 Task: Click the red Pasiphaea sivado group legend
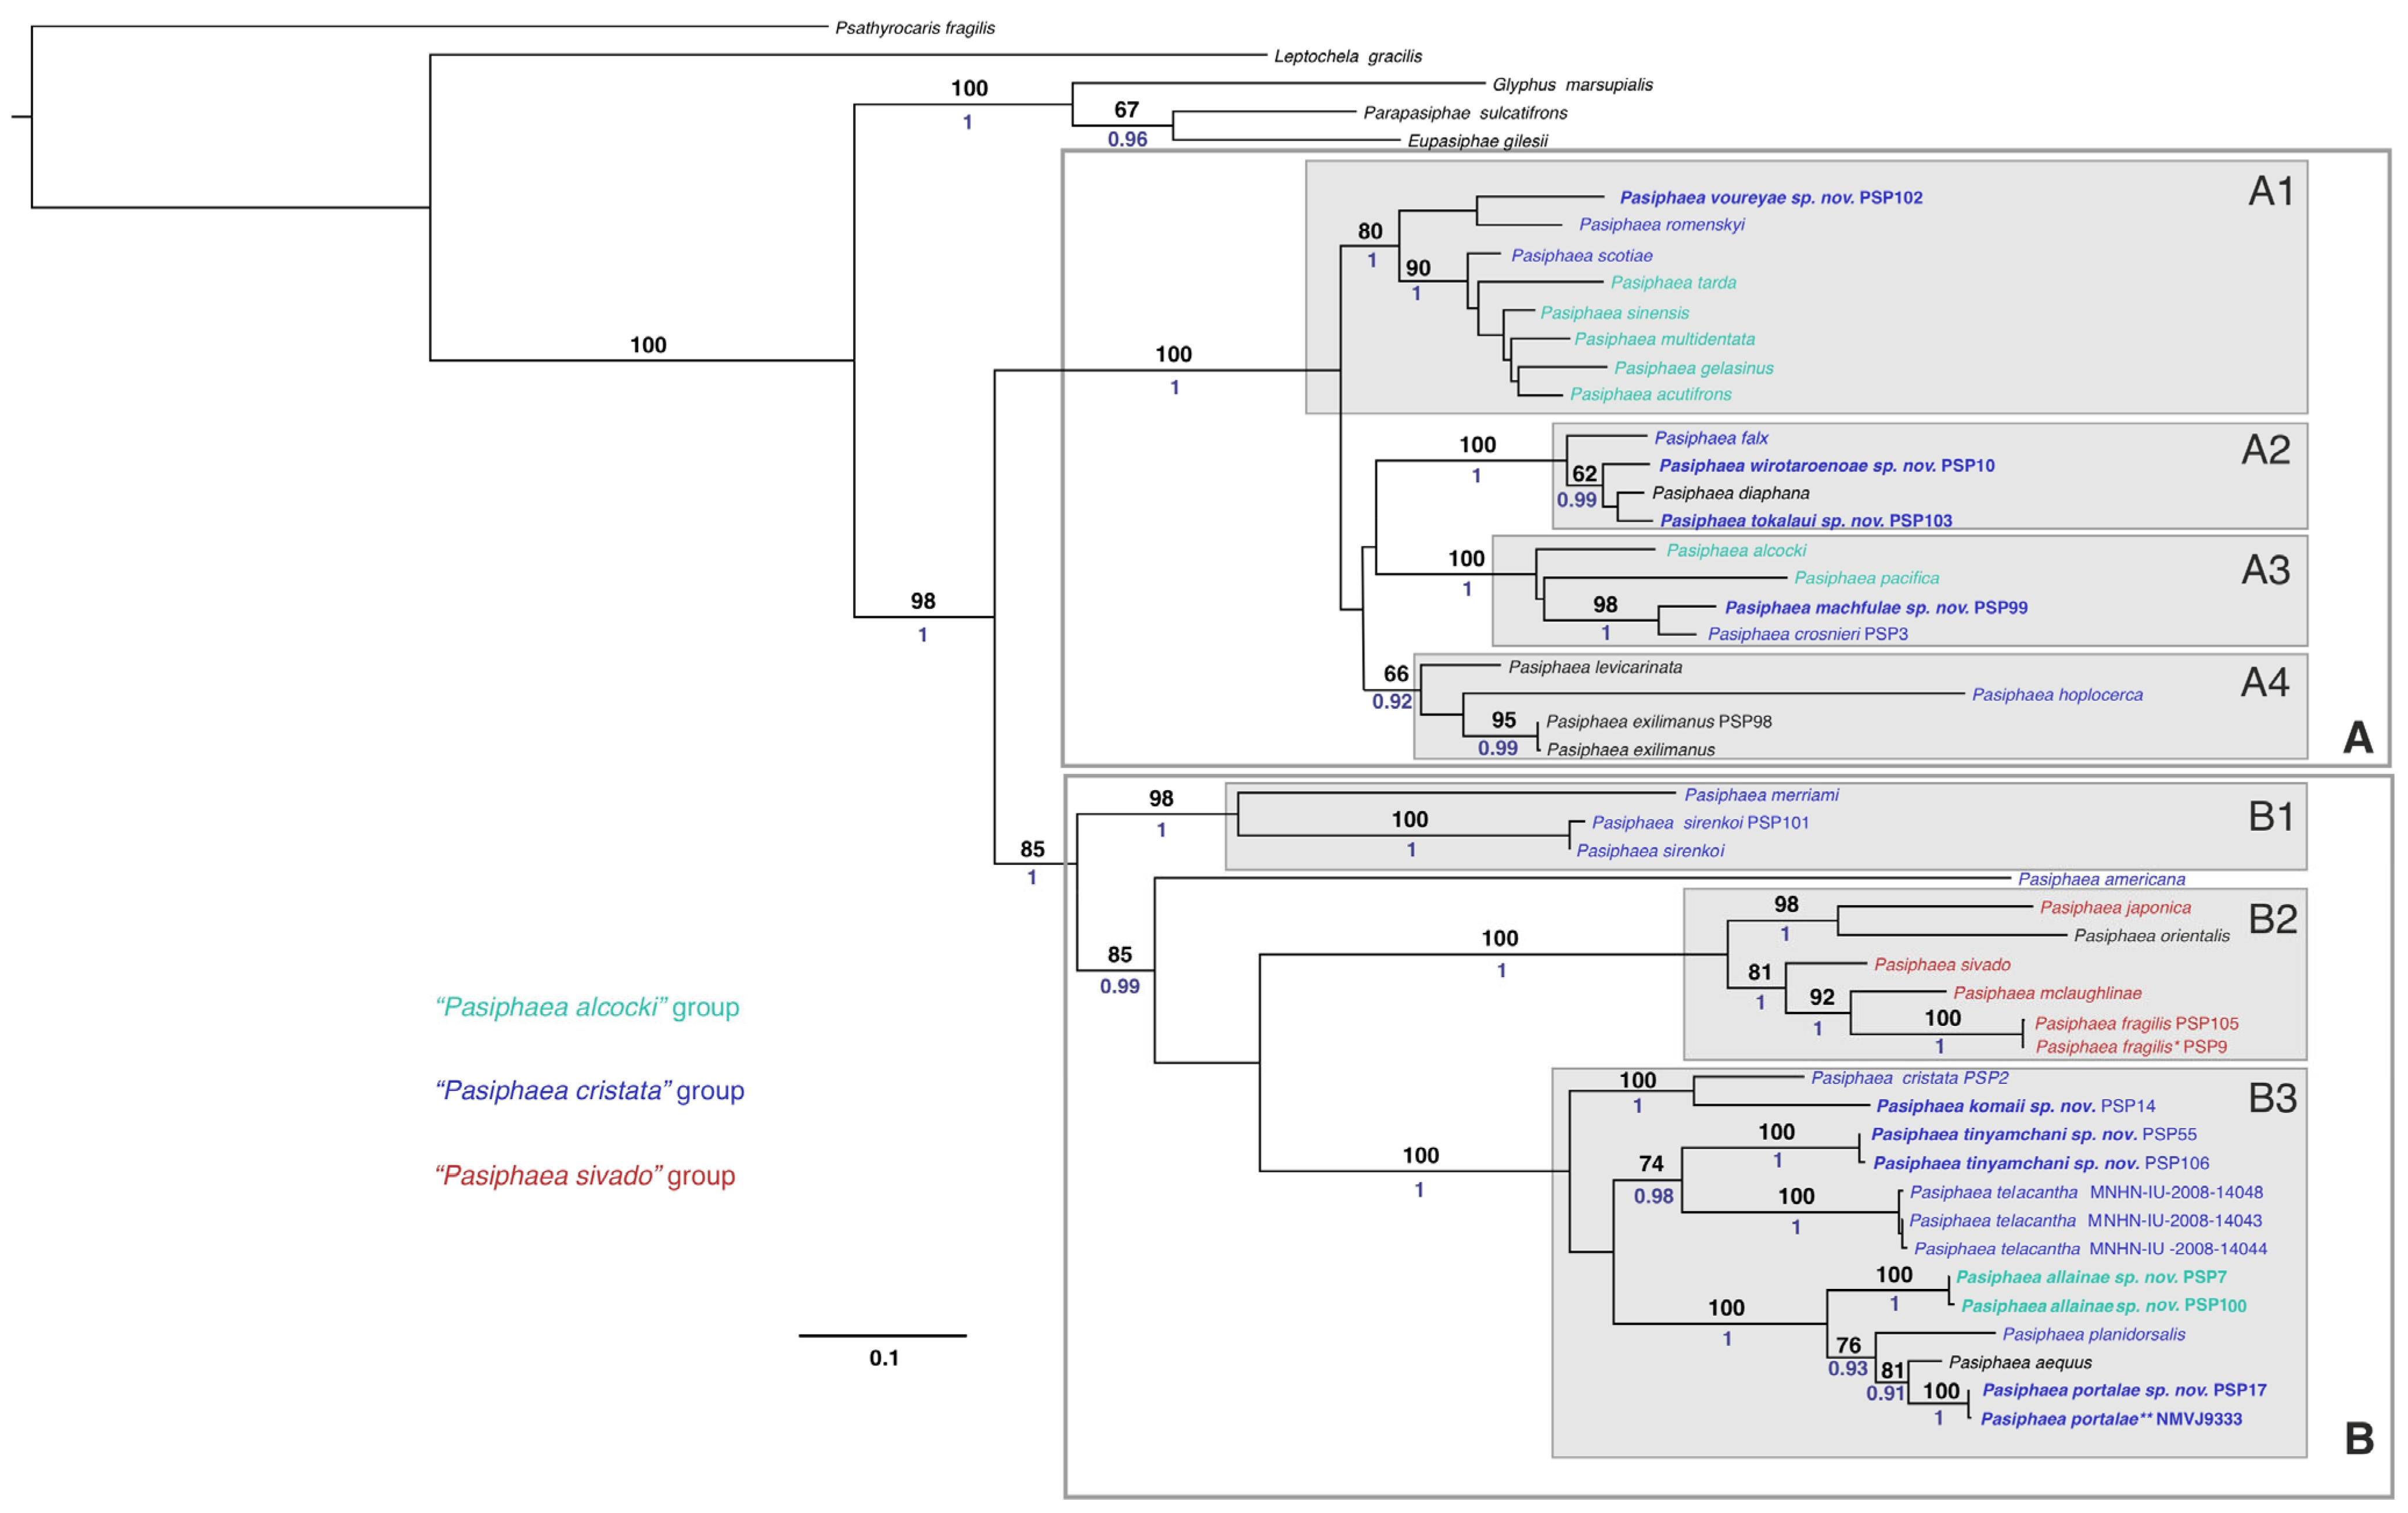pos(585,1176)
